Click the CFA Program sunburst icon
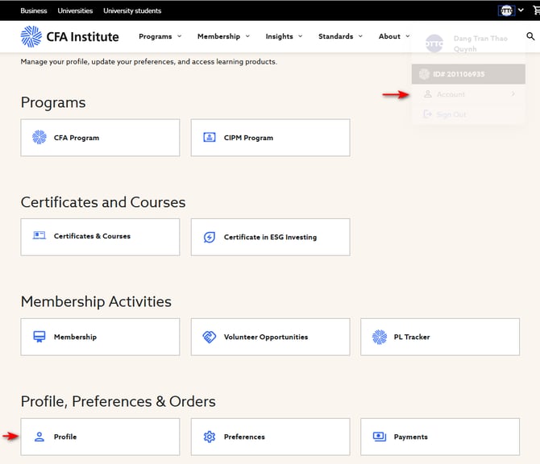Viewport: 540px width, 464px height. [x=39, y=137]
